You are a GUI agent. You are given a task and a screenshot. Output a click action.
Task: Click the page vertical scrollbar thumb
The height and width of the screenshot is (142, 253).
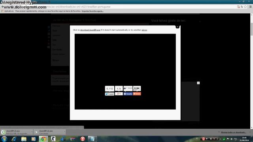pos(251,29)
